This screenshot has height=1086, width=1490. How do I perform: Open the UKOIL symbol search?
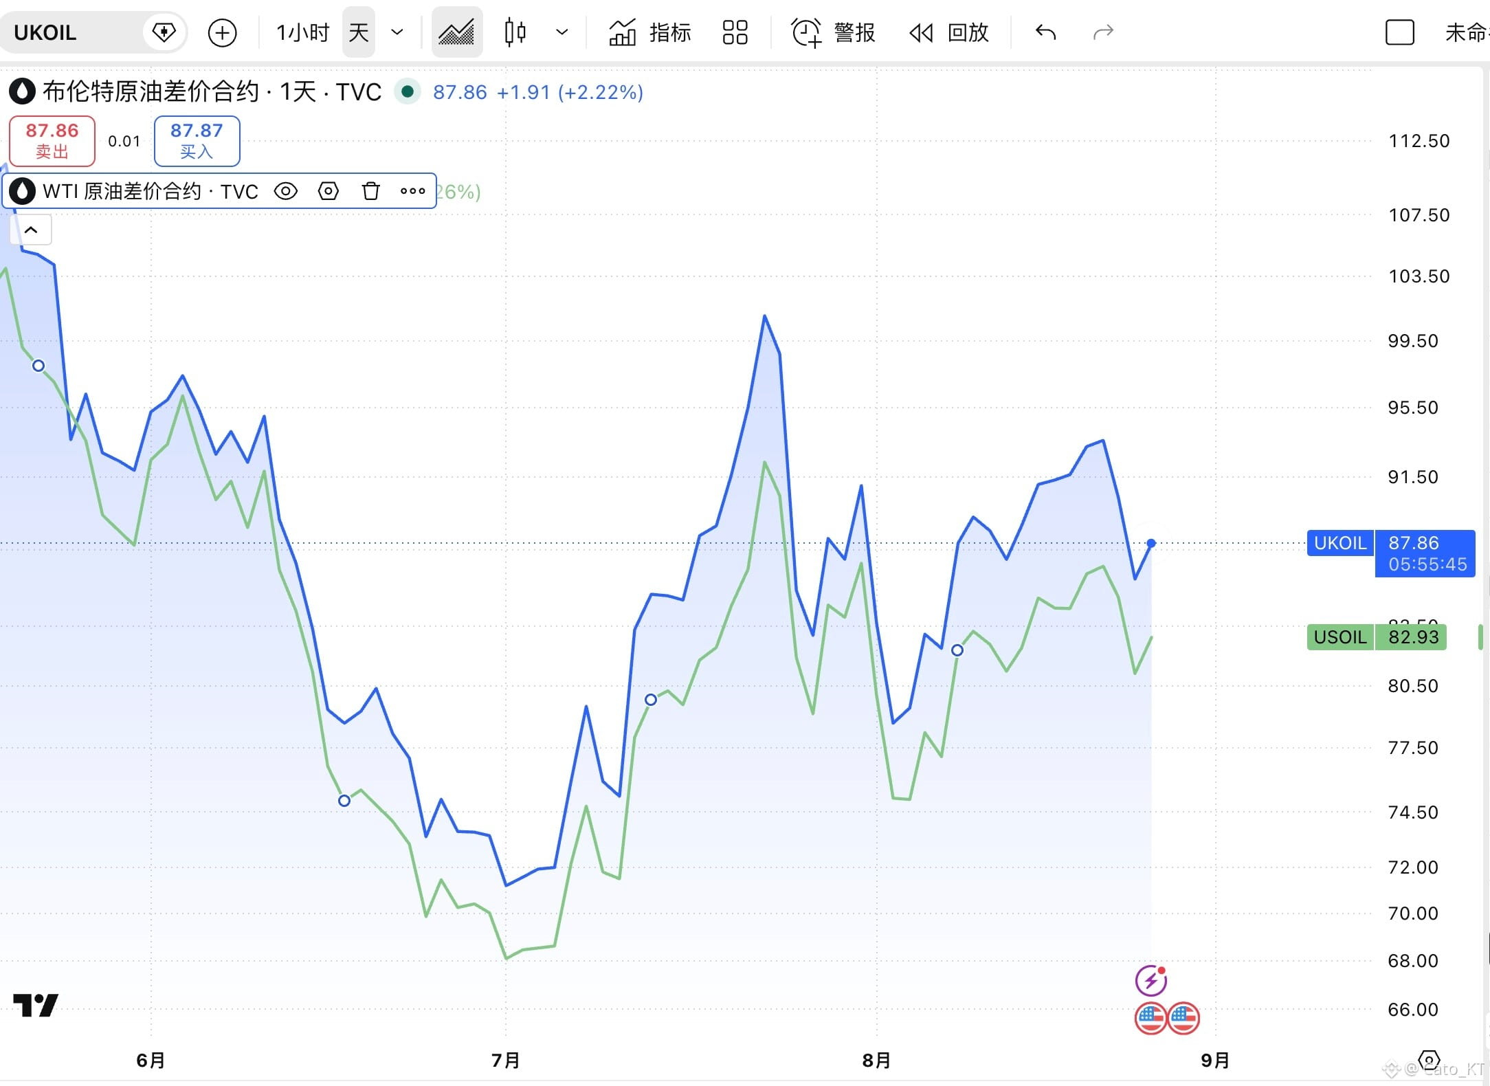tap(45, 32)
